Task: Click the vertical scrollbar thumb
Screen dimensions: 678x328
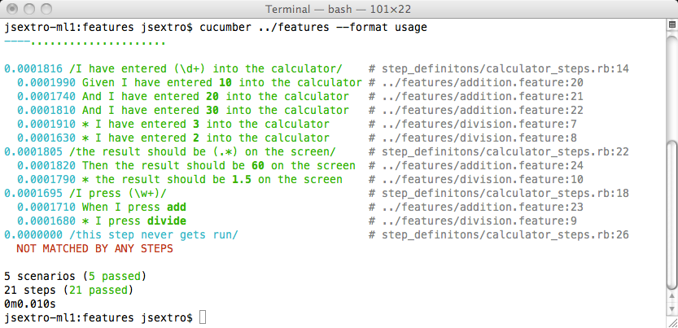Action: pos(671,215)
